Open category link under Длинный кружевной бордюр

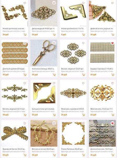pyautogui.click(x=14, y=71)
